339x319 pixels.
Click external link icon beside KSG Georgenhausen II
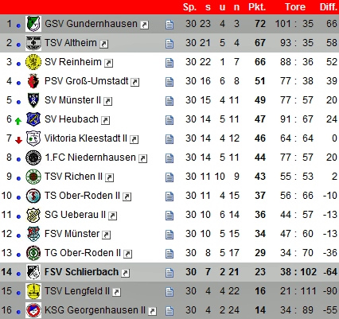pyautogui.click(x=152, y=311)
